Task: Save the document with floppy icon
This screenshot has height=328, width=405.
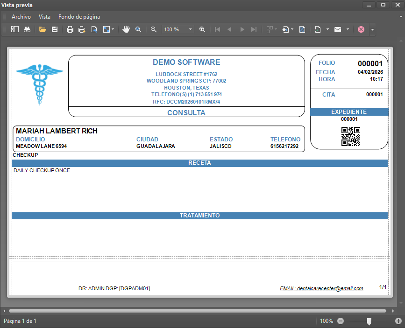Action: 55,29
